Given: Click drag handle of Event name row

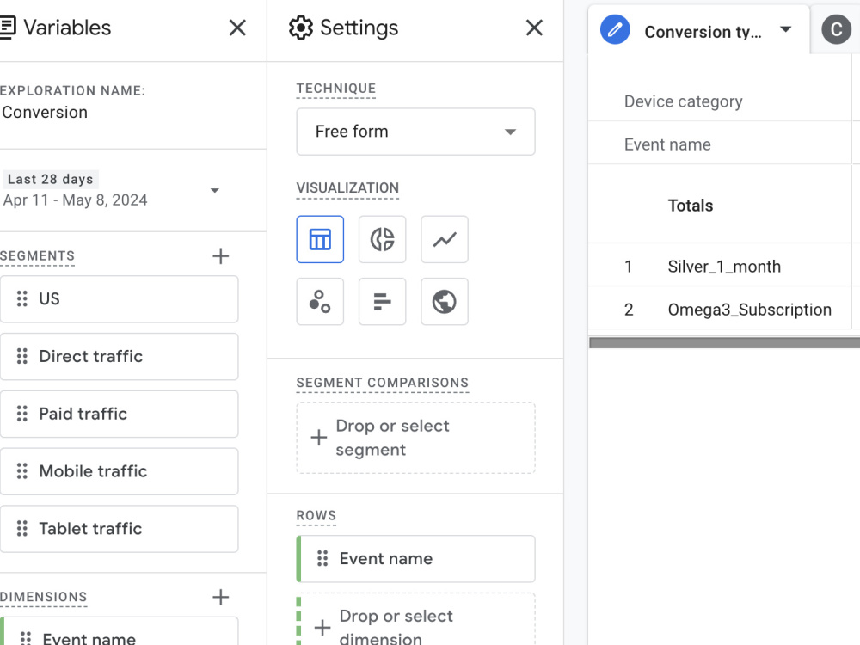Looking at the screenshot, I should click(x=322, y=558).
